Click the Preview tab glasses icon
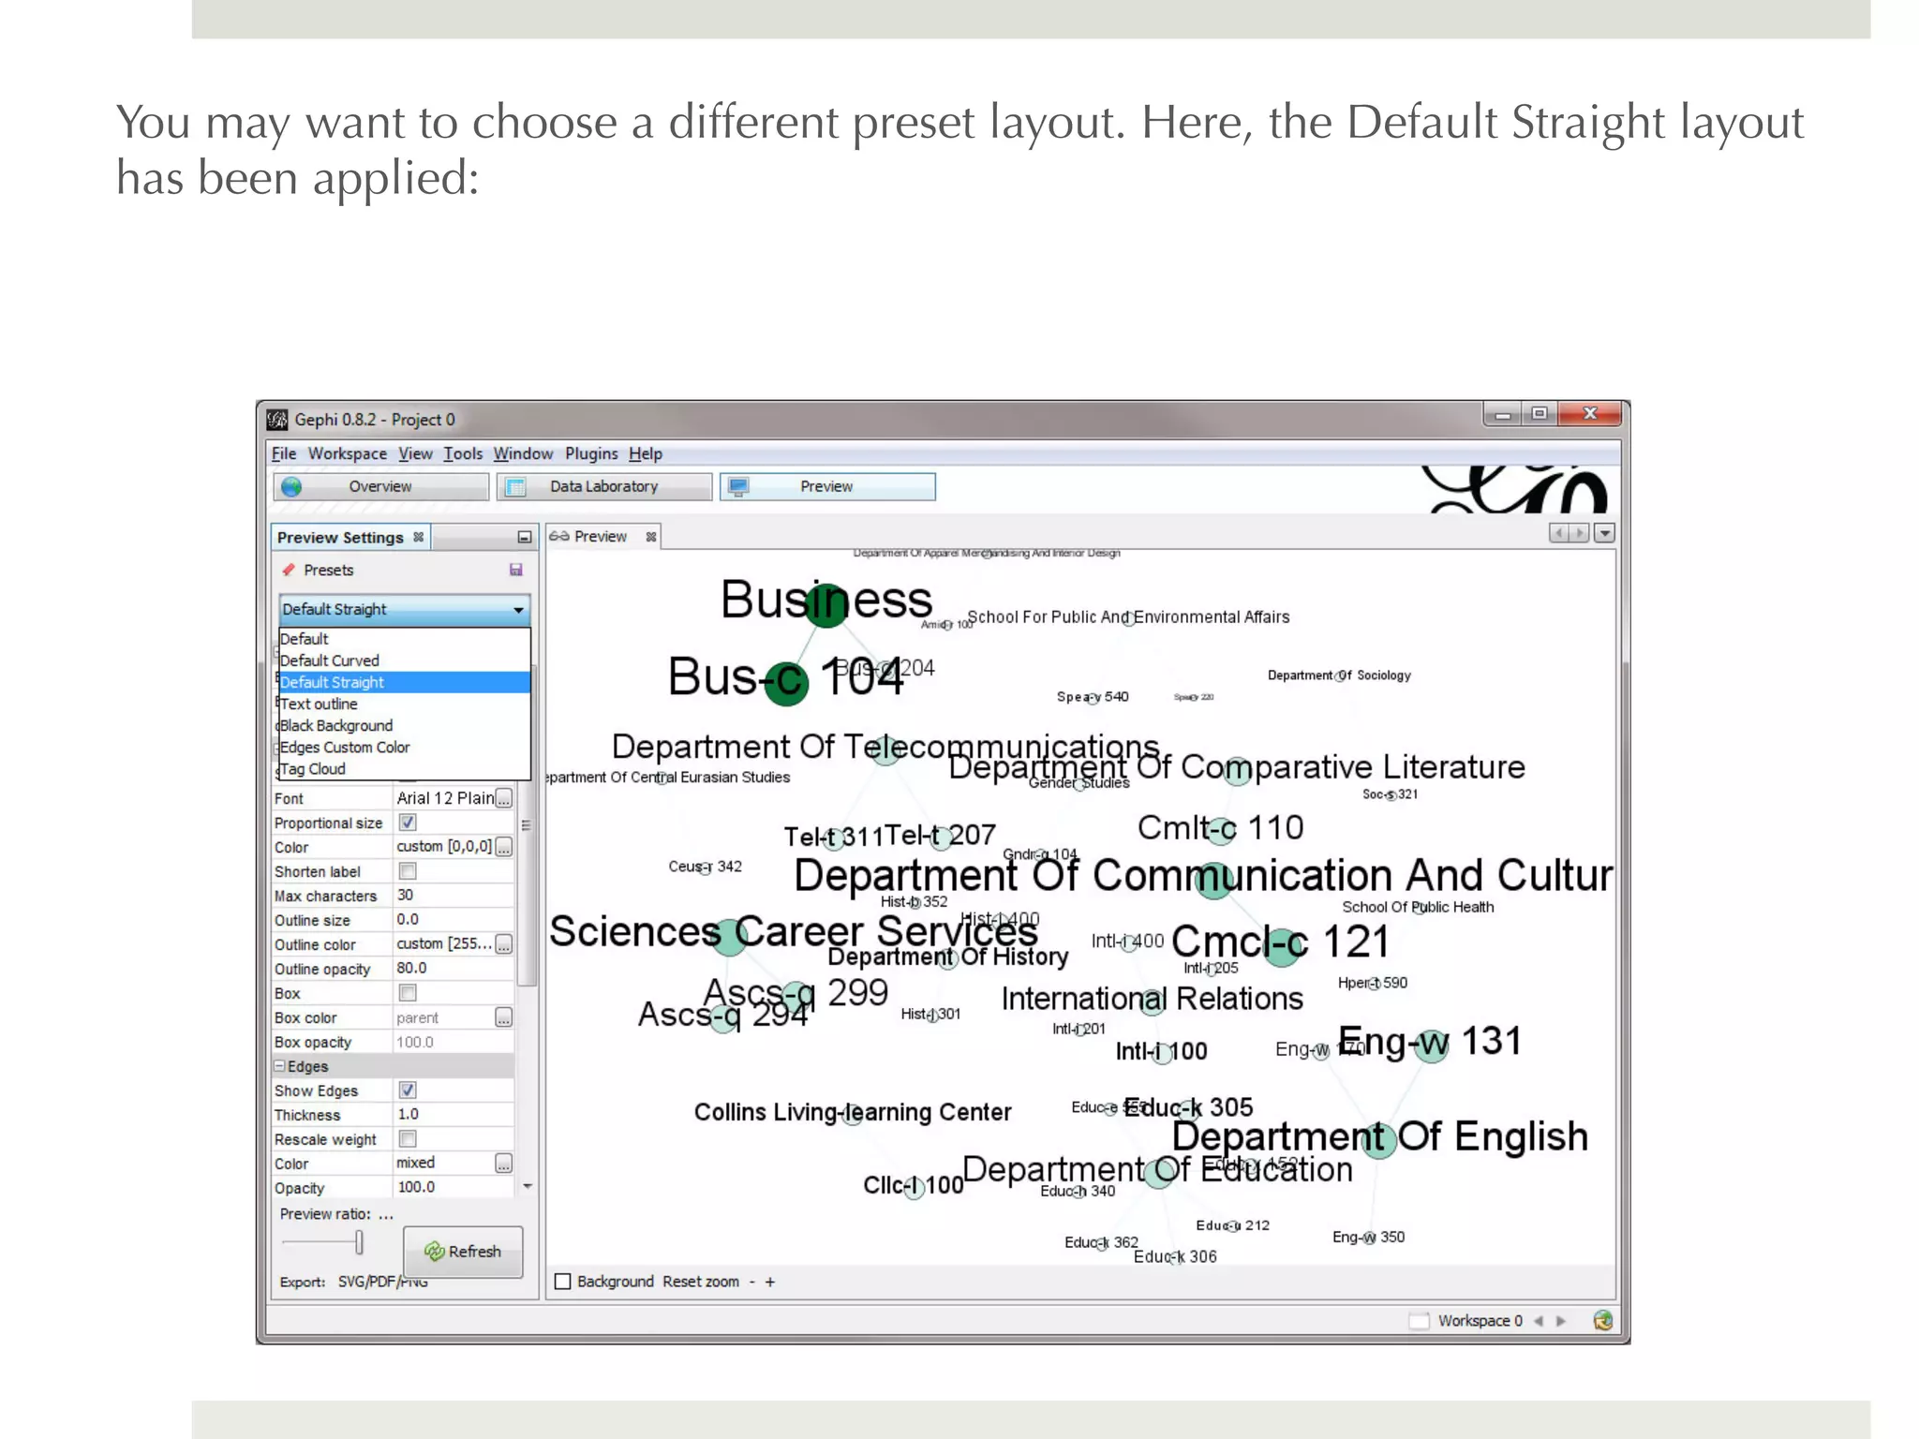The image size is (1919, 1439). (559, 536)
